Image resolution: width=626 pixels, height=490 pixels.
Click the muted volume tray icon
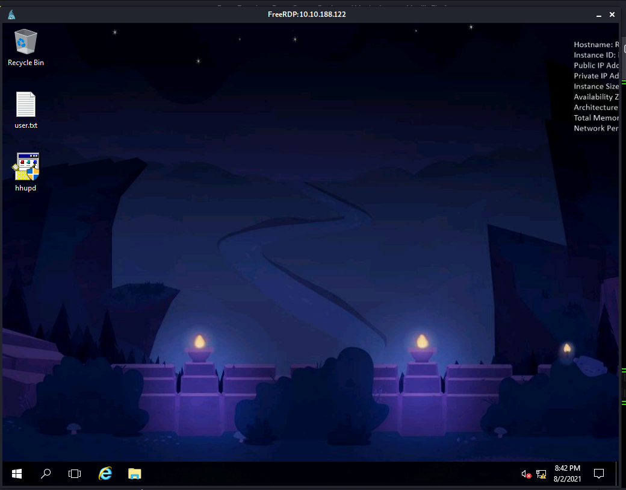(x=525, y=474)
